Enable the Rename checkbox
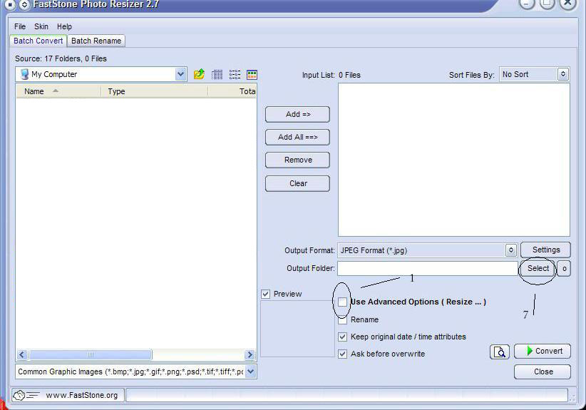586x410 pixels. point(342,320)
